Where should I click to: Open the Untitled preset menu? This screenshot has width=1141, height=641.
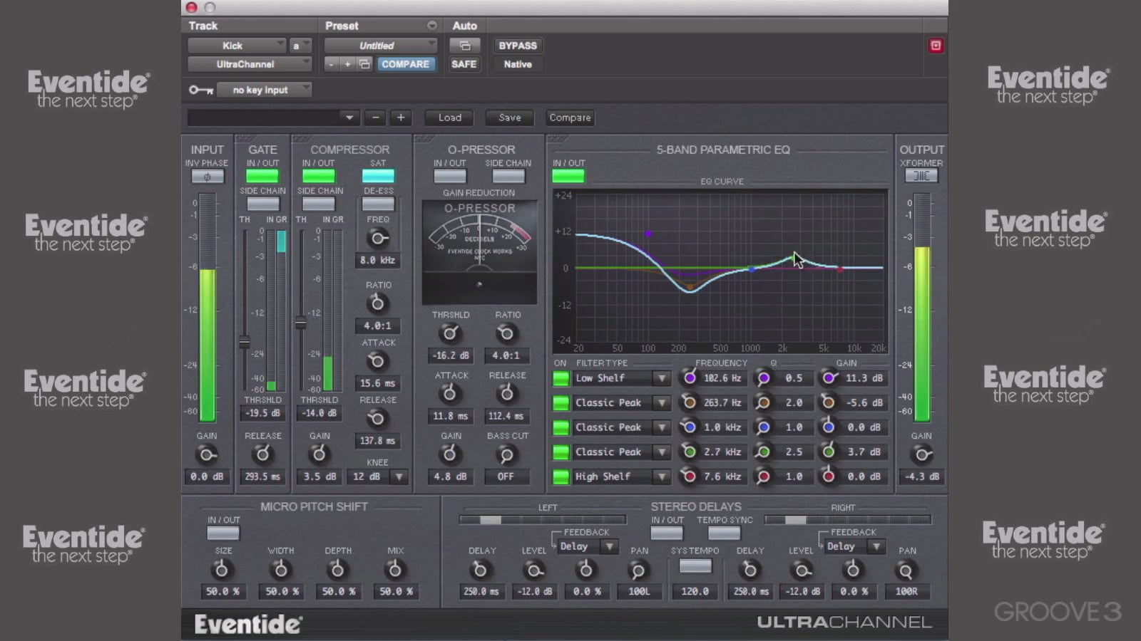coord(380,46)
